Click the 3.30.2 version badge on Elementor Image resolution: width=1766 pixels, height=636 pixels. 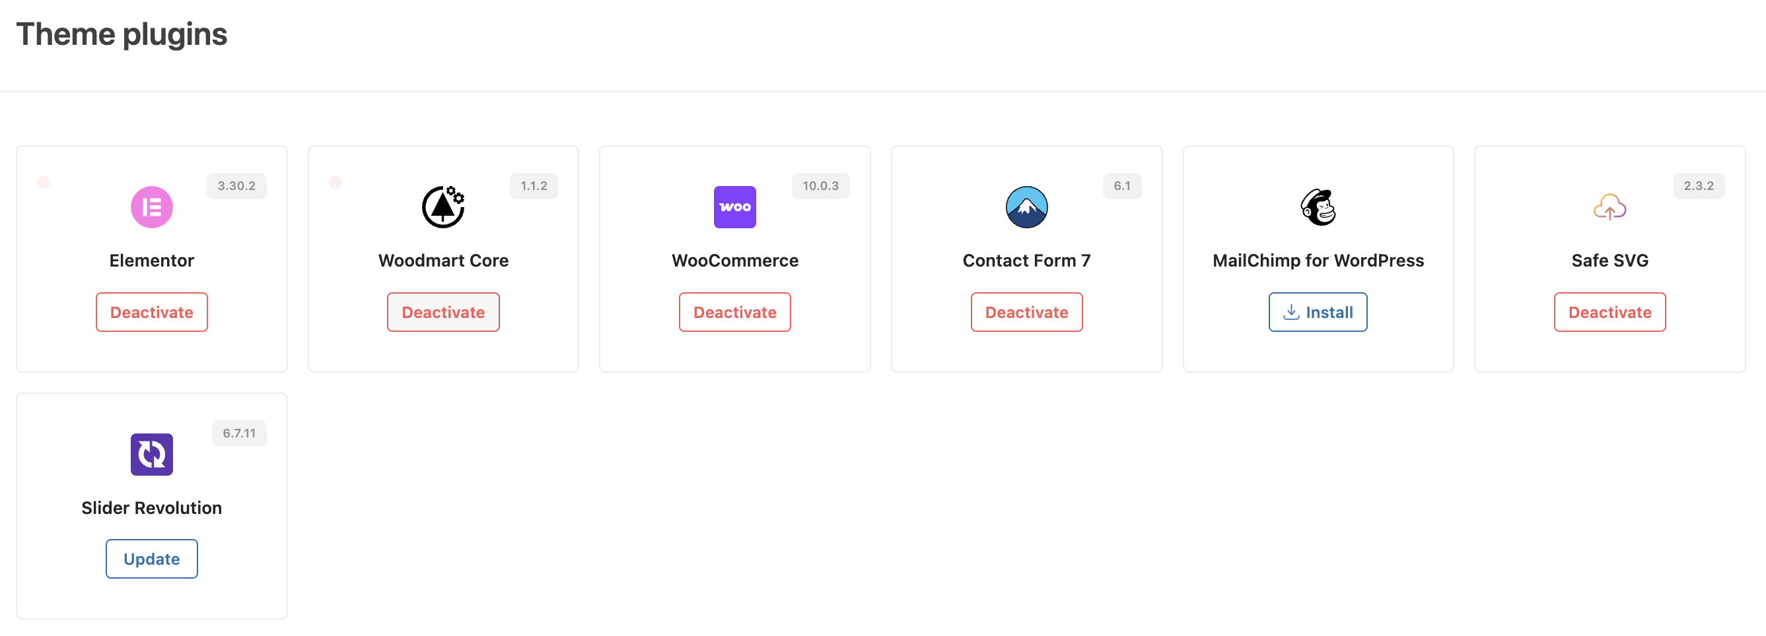(x=236, y=185)
